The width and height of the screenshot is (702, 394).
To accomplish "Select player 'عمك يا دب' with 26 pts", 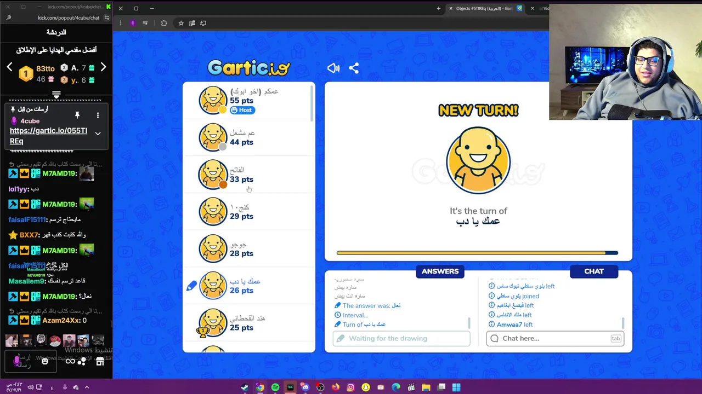I will pos(248,286).
